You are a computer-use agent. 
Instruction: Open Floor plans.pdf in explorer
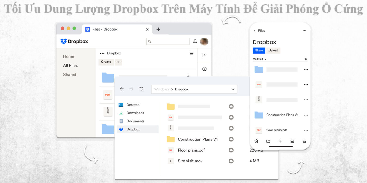[x=191, y=150]
